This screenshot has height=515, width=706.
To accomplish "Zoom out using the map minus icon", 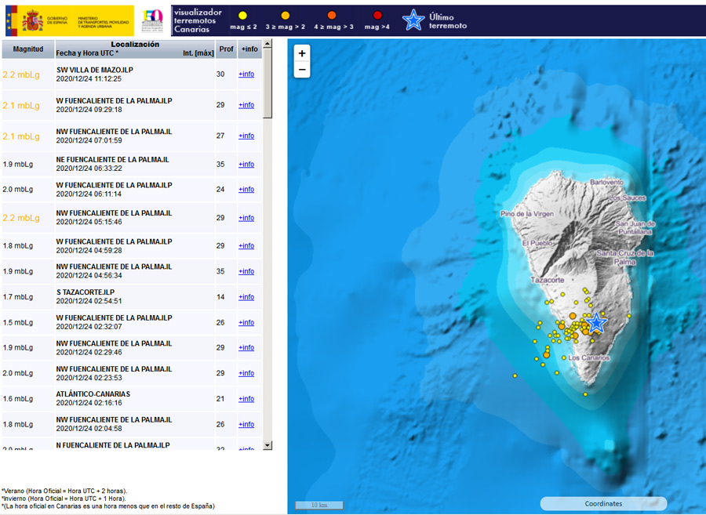I will click(301, 71).
